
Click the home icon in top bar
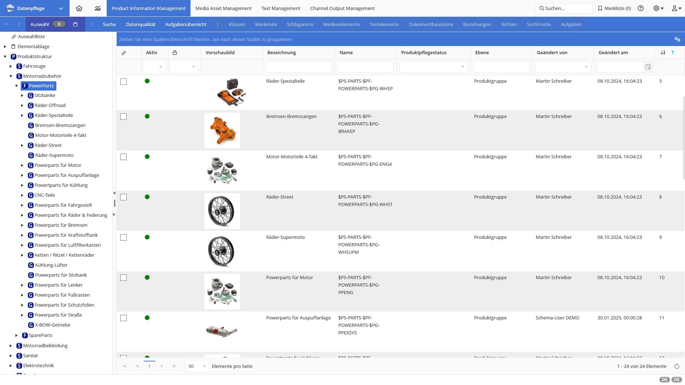(x=79, y=8)
